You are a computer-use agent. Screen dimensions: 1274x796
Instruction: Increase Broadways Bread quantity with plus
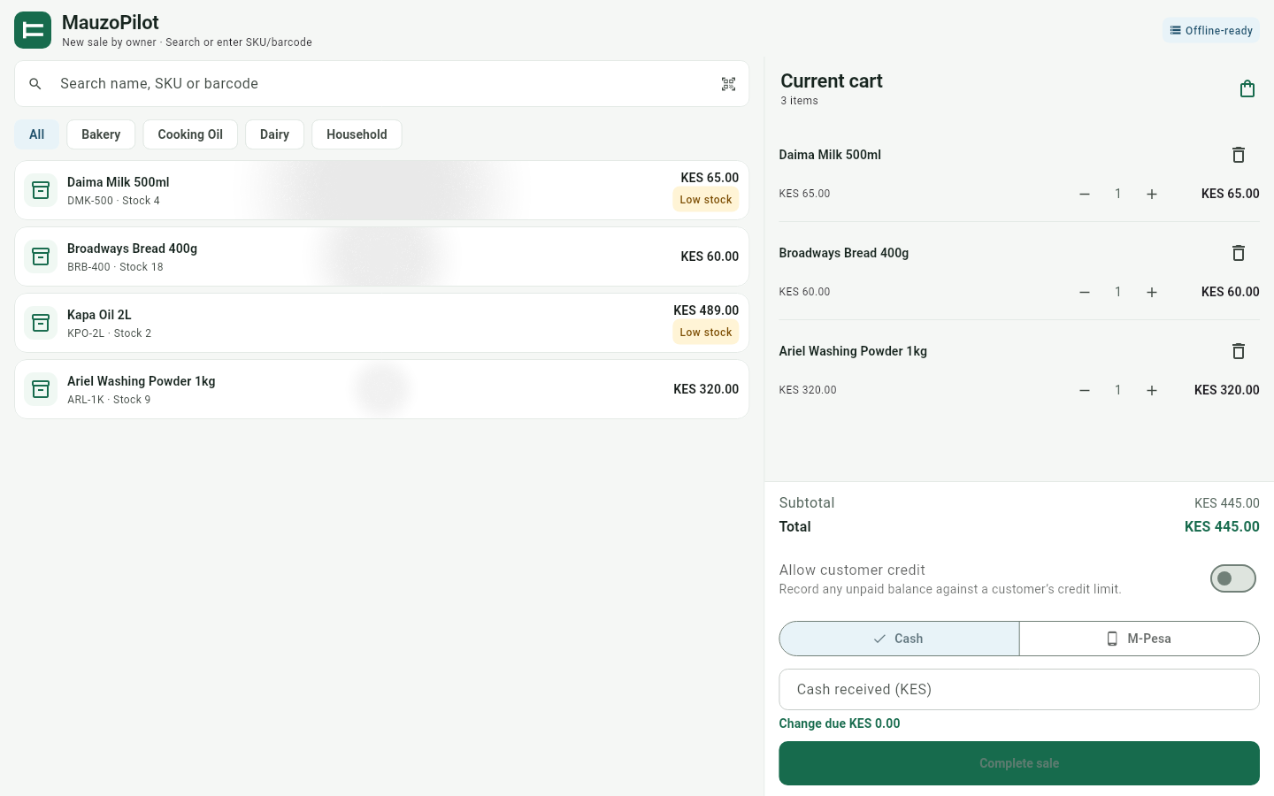1152,292
